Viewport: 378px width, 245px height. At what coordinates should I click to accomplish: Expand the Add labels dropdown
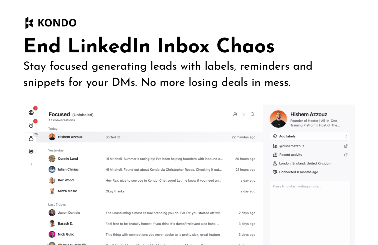(310, 136)
